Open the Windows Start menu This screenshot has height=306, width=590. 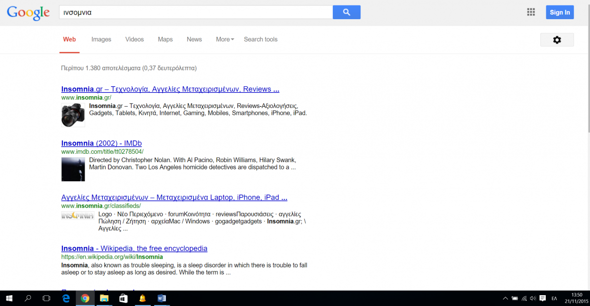click(9, 298)
